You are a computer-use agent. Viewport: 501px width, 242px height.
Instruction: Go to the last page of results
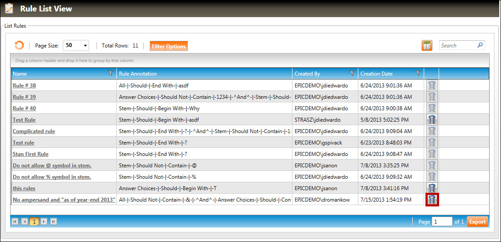click(54, 222)
